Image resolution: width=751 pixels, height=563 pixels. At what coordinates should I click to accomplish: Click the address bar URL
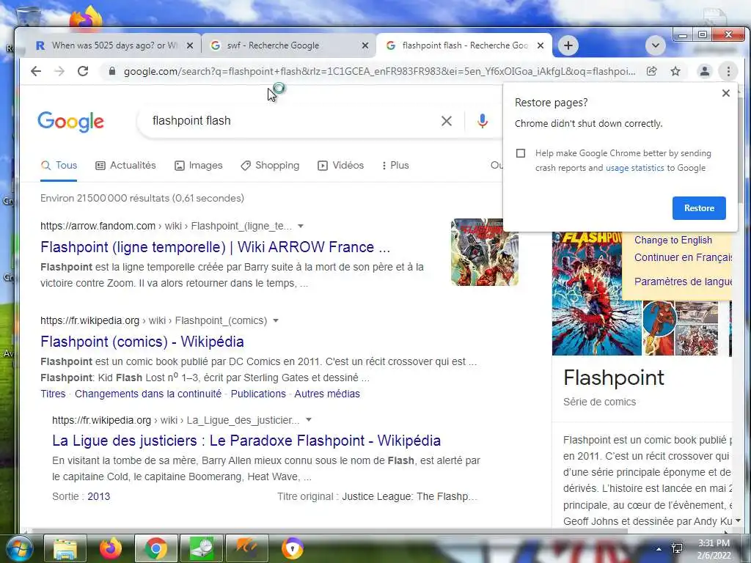379,71
